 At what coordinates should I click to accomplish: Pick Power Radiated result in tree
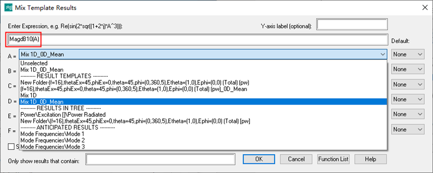pyautogui.click(x=63, y=114)
